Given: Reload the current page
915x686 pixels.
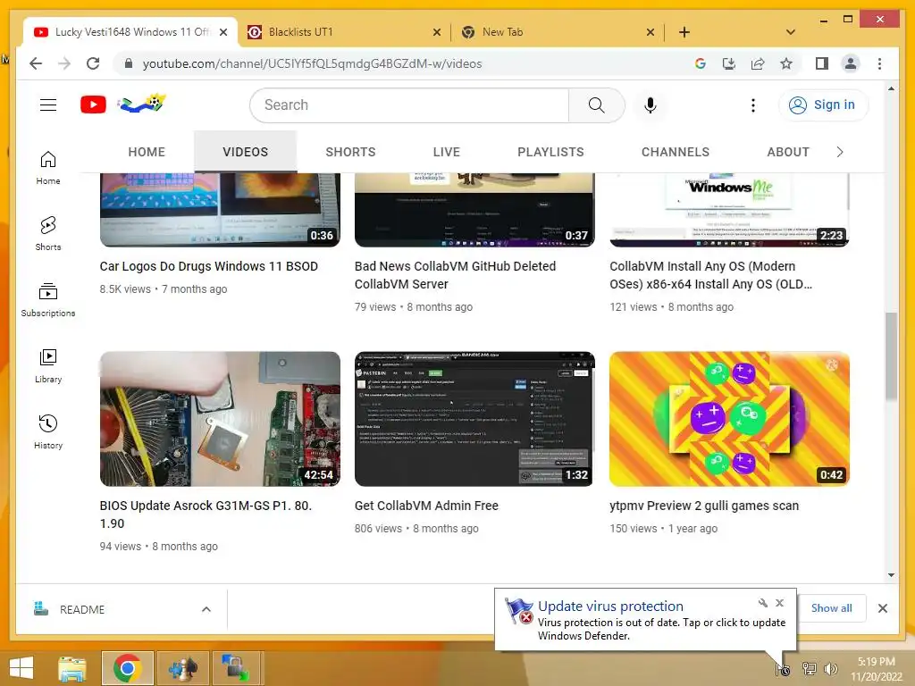Looking at the screenshot, I should 93,63.
